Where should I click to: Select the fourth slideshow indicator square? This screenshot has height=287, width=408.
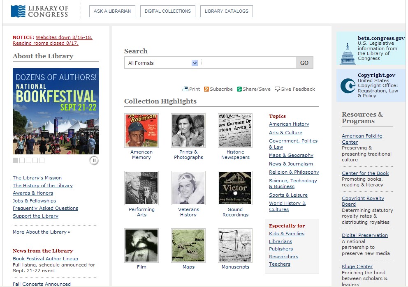point(35,160)
